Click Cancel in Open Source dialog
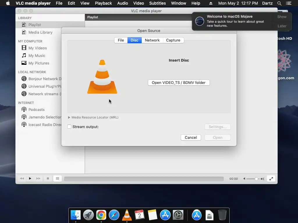This screenshot has height=223, width=298. coord(191,137)
